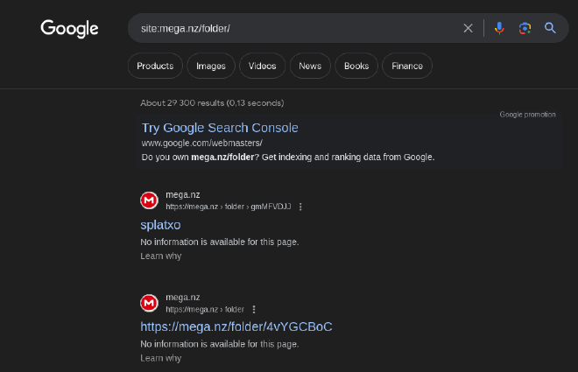Image resolution: width=578 pixels, height=372 pixels.
Task: Submit search with the magnifying glass icon
Action: (x=550, y=28)
